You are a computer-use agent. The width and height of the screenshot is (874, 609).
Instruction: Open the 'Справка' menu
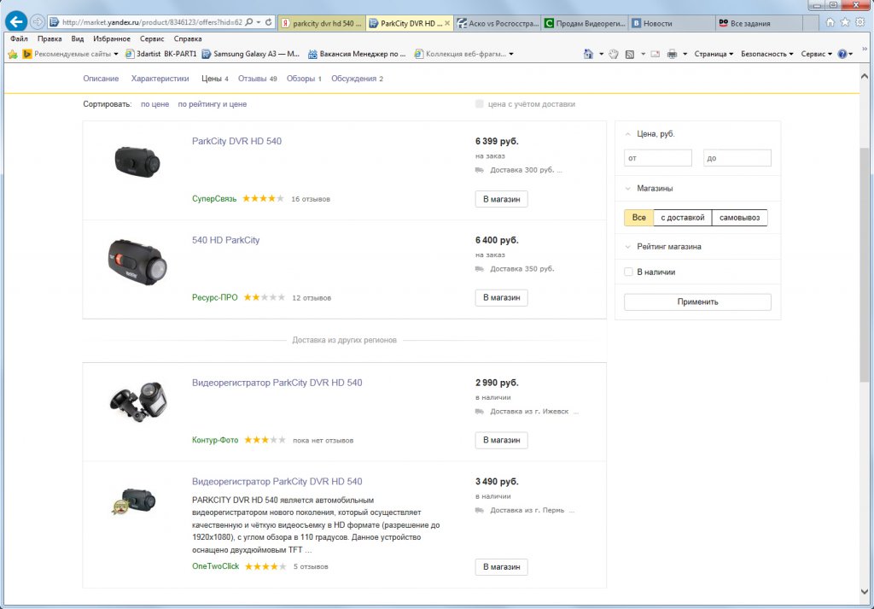click(x=188, y=39)
